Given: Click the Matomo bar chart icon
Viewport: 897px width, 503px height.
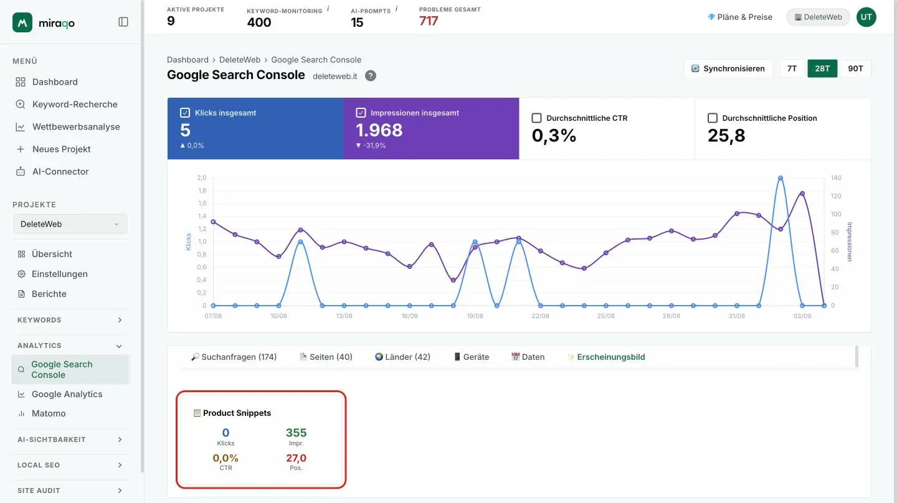Looking at the screenshot, I should pos(21,413).
